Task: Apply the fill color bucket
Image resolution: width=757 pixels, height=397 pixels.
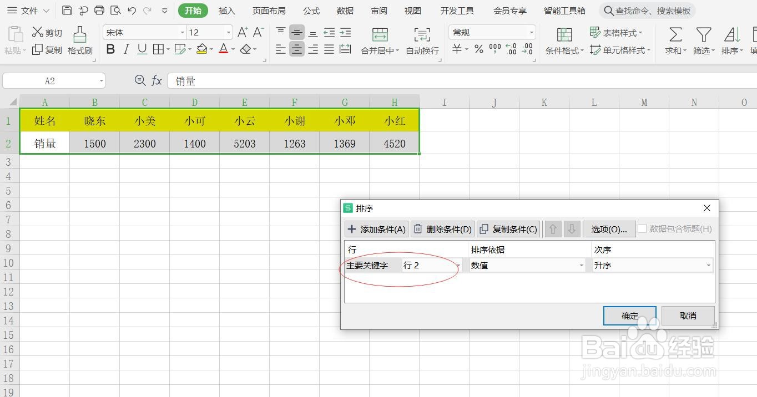Action: (202, 49)
